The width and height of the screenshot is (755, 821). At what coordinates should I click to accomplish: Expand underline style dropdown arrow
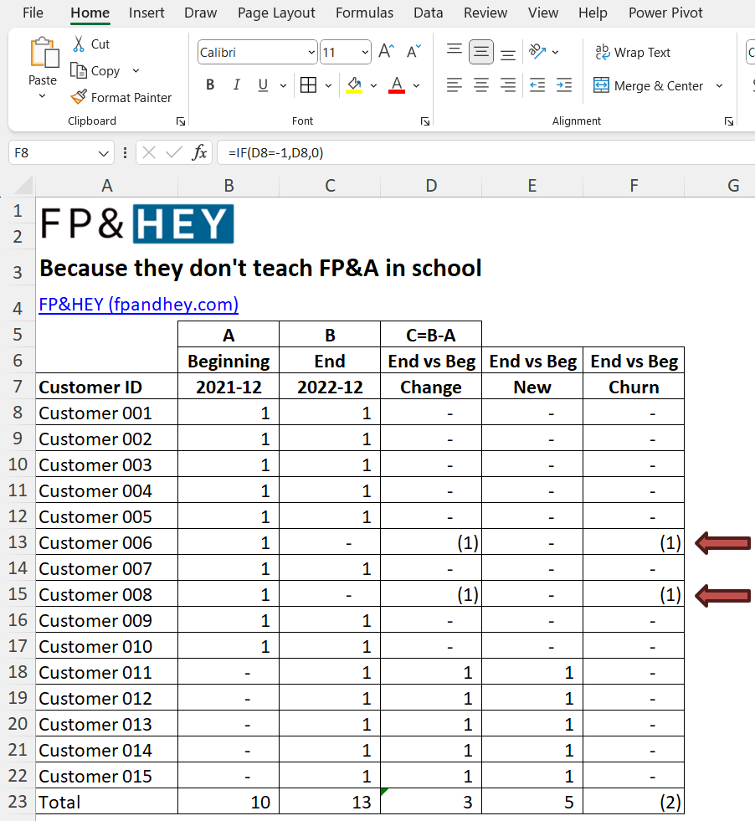click(283, 85)
